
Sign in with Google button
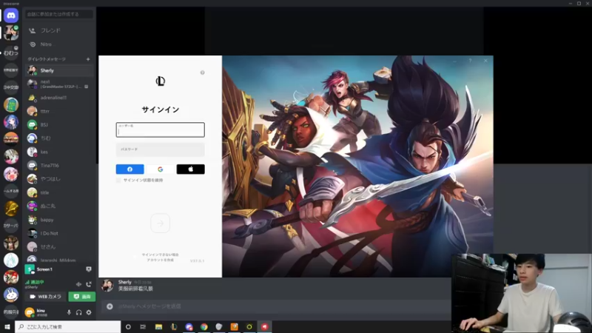tap(160, 169)
